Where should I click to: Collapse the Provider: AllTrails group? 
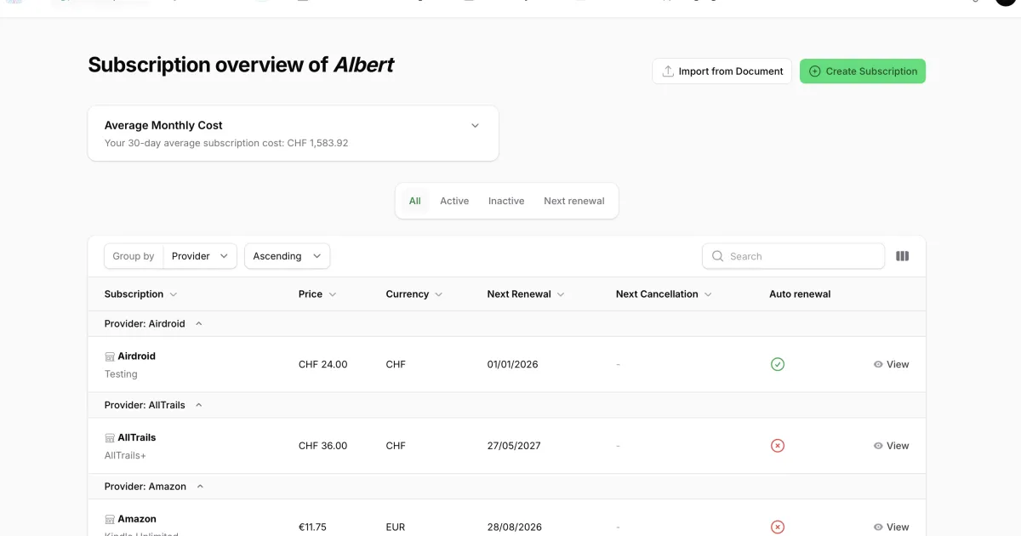pyautogui.click(x=199, y=406)
